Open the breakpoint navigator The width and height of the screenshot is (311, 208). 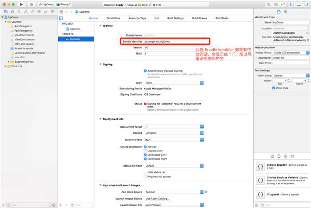tap(46, 12)
